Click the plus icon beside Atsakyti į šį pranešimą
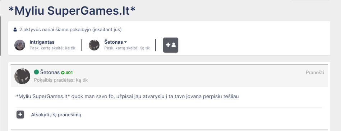This screenshot has width=341, height=131. (x=20, y=115)
